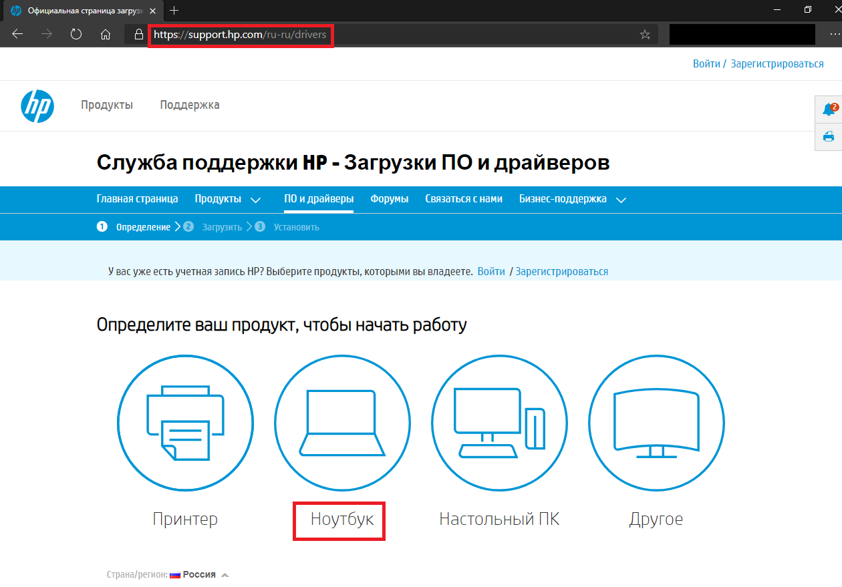The height and width of the screenshot is (587, 842).
Task: Focus the browser address bar URL
Action: pyautogui.click(x=241, y=35)
